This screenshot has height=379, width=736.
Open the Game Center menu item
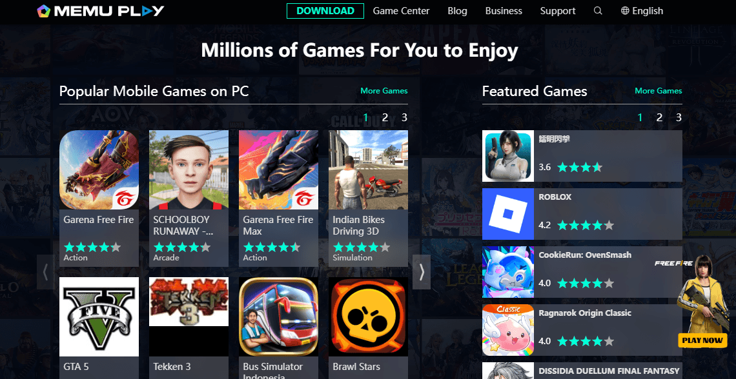pyautogui.click(x=402, y=11)
